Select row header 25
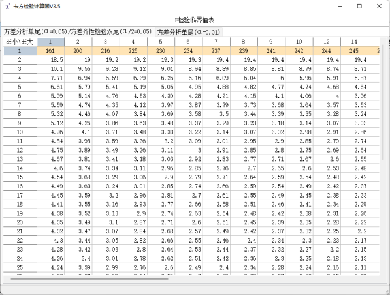390x296 pixels. (20, 268)
